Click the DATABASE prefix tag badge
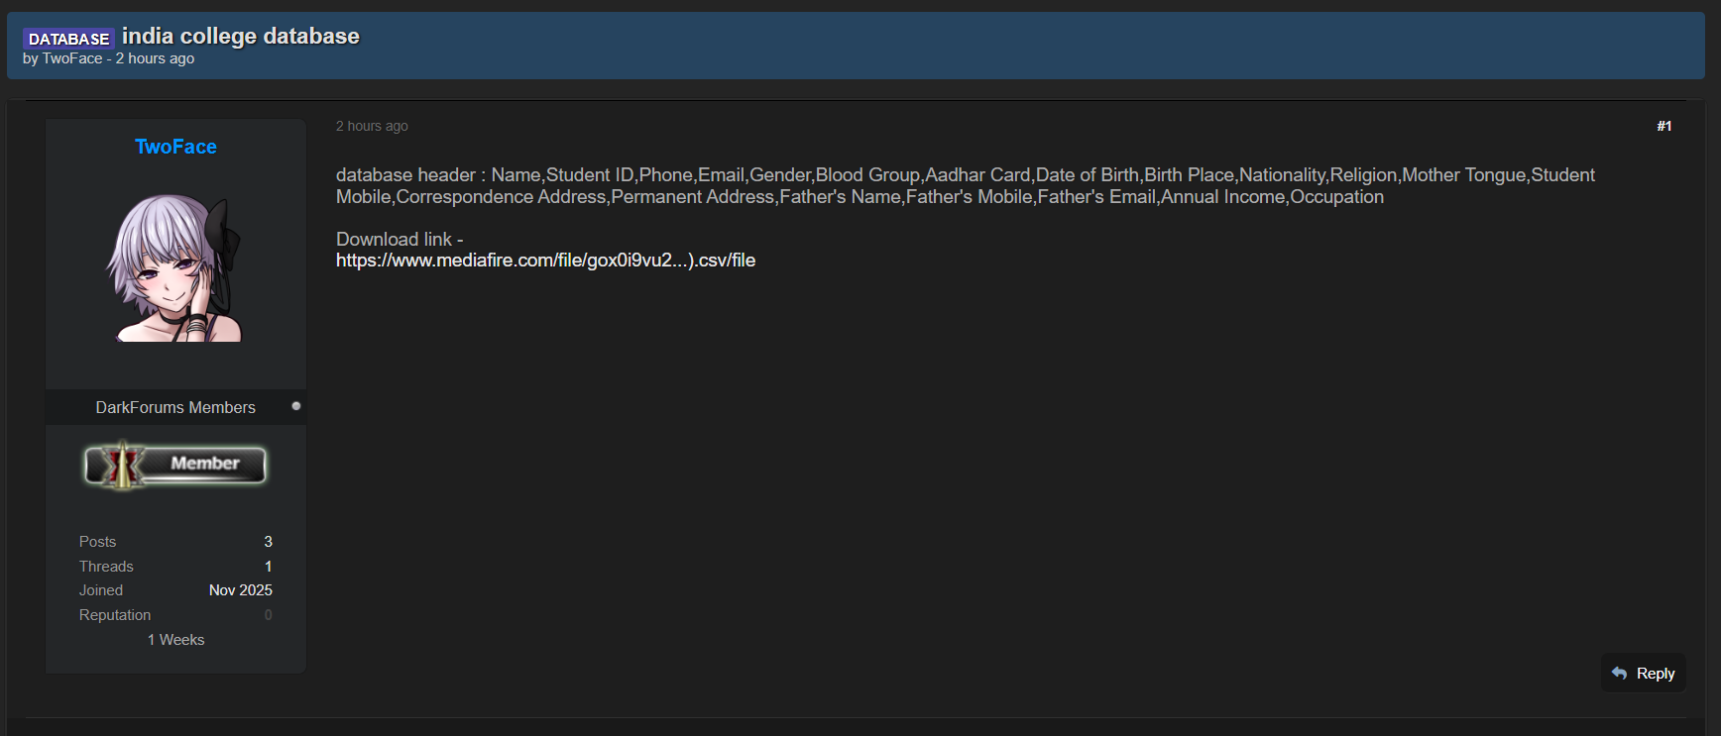 (68, 39)
